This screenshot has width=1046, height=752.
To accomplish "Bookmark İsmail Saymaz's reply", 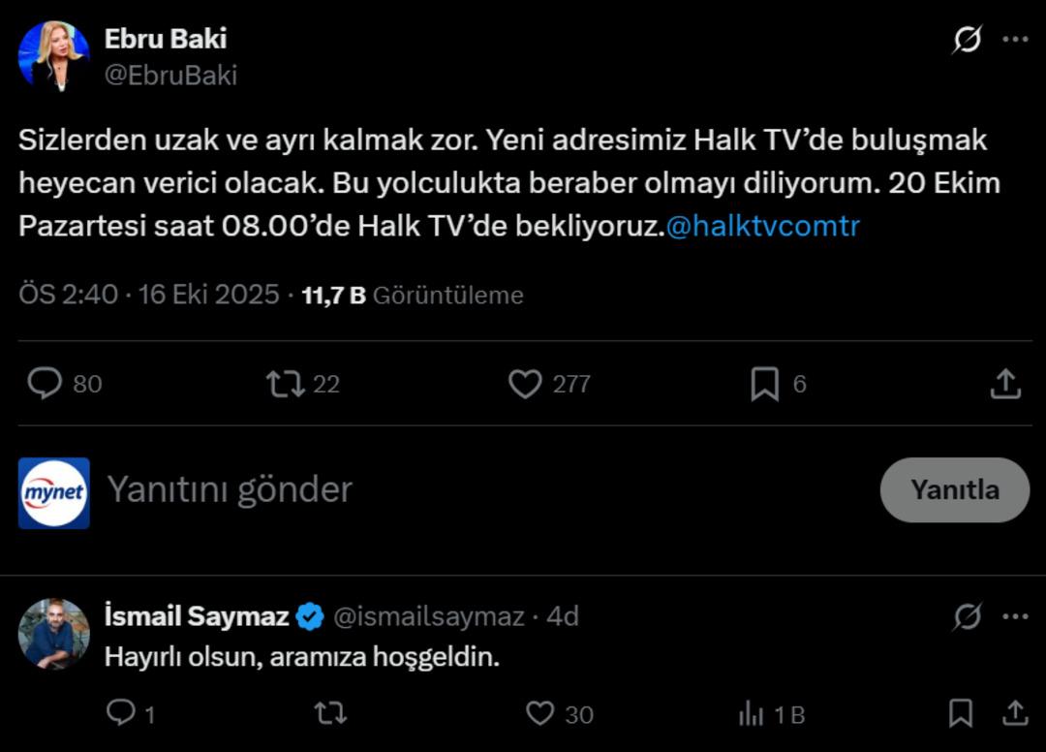I will 960,714.
